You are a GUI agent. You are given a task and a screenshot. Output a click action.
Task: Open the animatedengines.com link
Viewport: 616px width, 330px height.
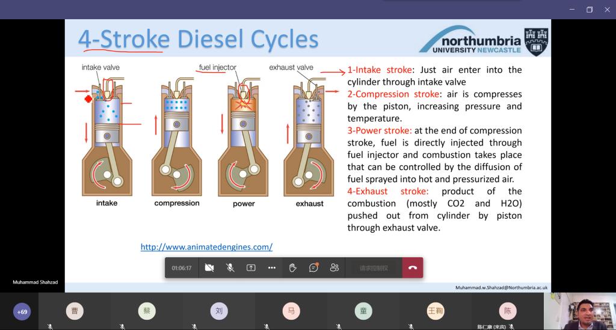point(206,247)
